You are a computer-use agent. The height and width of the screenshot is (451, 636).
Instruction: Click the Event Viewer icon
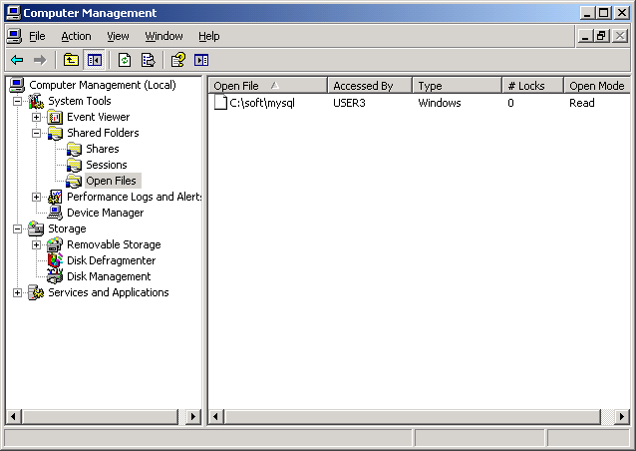55,118
